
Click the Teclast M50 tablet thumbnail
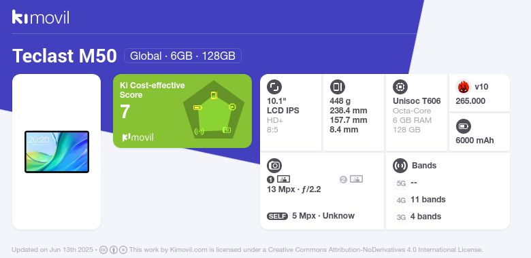(57, 151)
